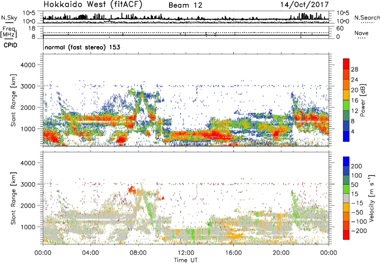Click the '04:00' time tick label

[x=90, y=253]
